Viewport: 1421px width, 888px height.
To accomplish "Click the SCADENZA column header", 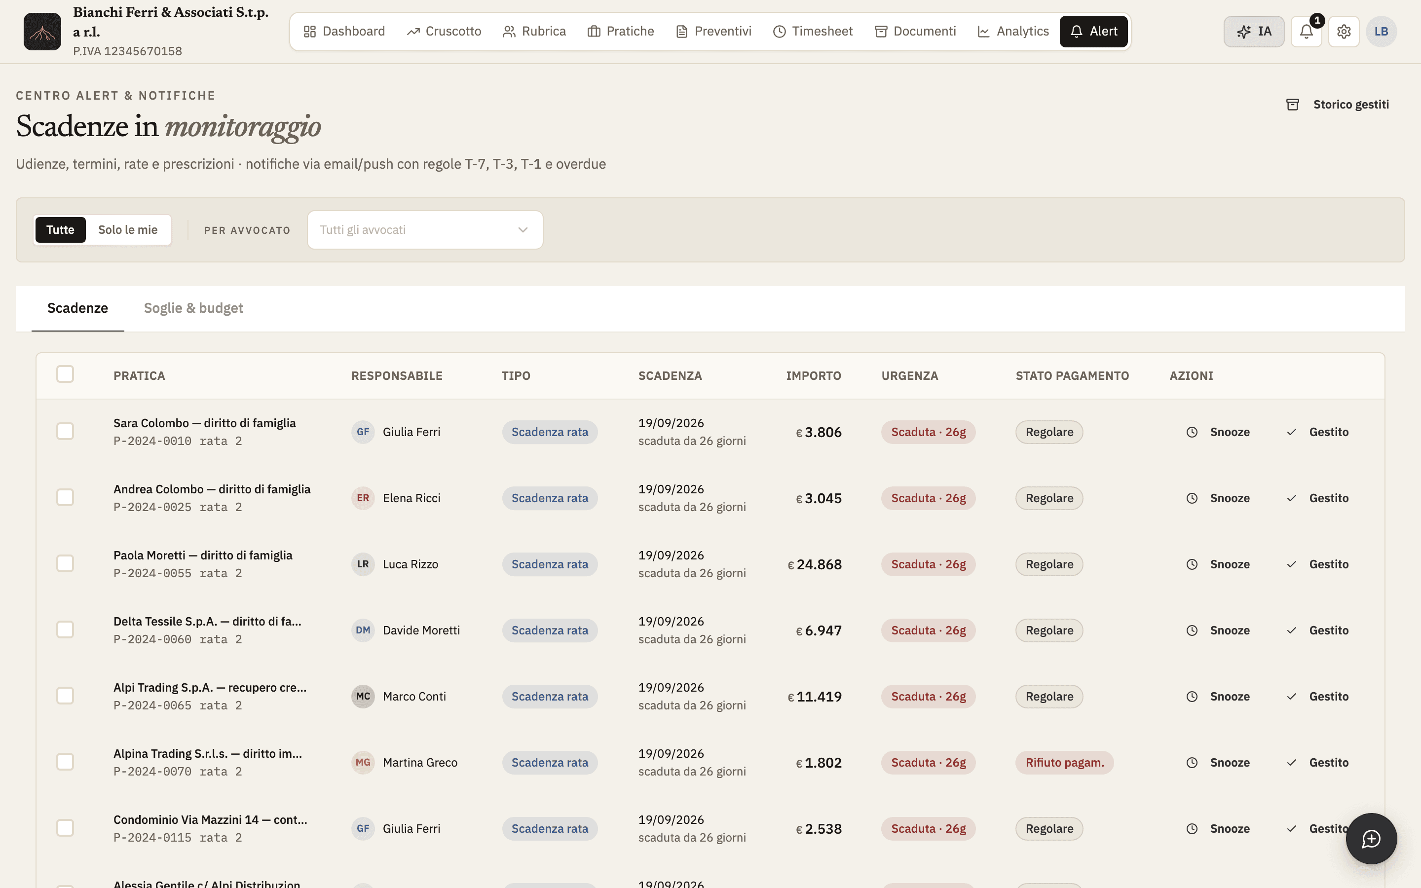I will [670, 376].
